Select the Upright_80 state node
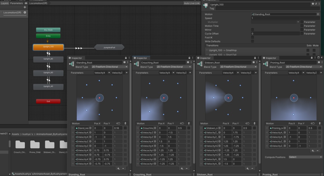Screen dimensions: 324x176 tap(48, 59)
